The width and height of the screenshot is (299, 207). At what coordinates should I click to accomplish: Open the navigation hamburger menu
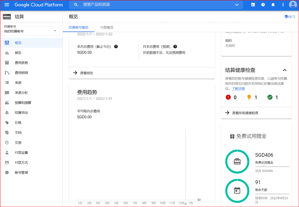(x=7, y=5)
